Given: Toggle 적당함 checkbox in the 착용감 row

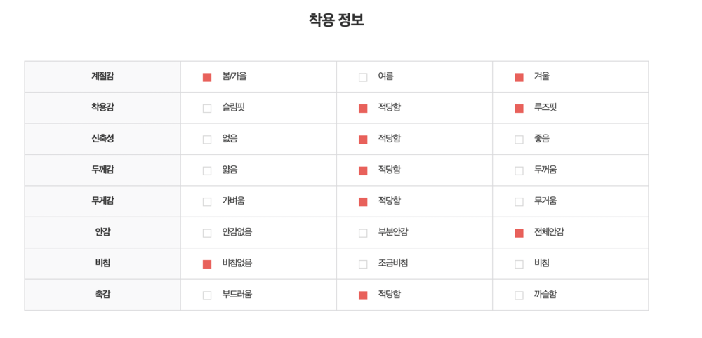Looking at the screenshot, I should [363, 109].
